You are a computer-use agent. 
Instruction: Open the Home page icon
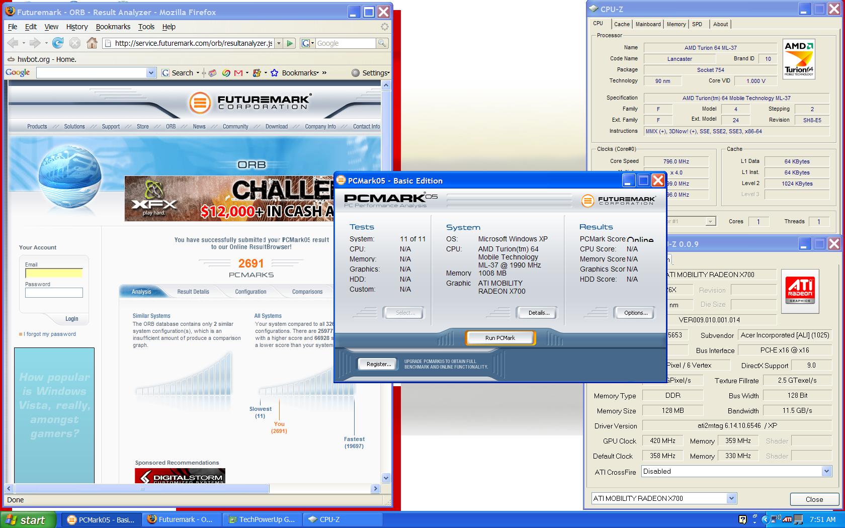click(92, 43)
